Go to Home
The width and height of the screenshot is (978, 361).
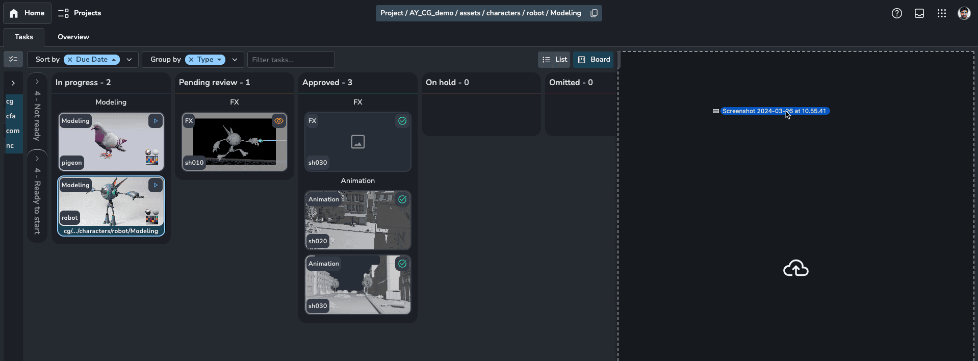point(27,13)
